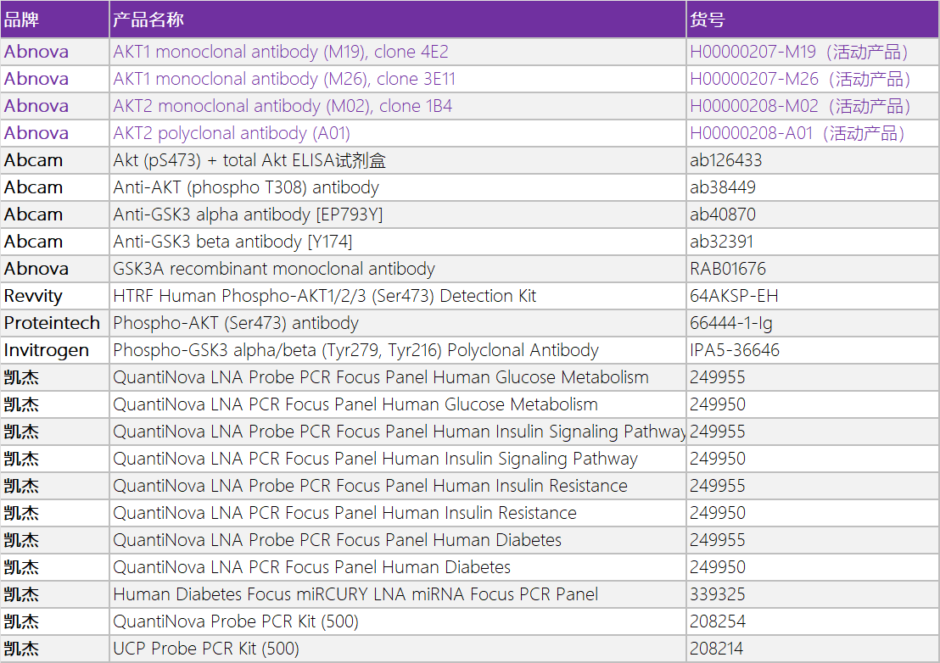940x663 pixels.
Task: Select 249950 in the LNA PCR Insulin Signaling row
Action: tap(813, 458)
